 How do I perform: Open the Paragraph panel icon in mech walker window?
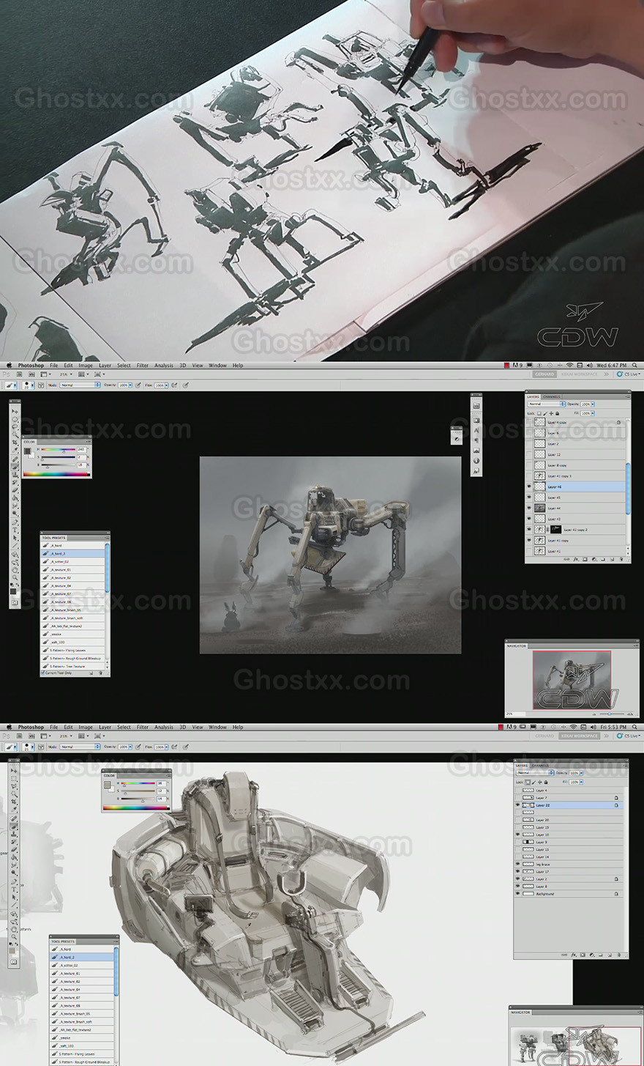pos(476,440)
